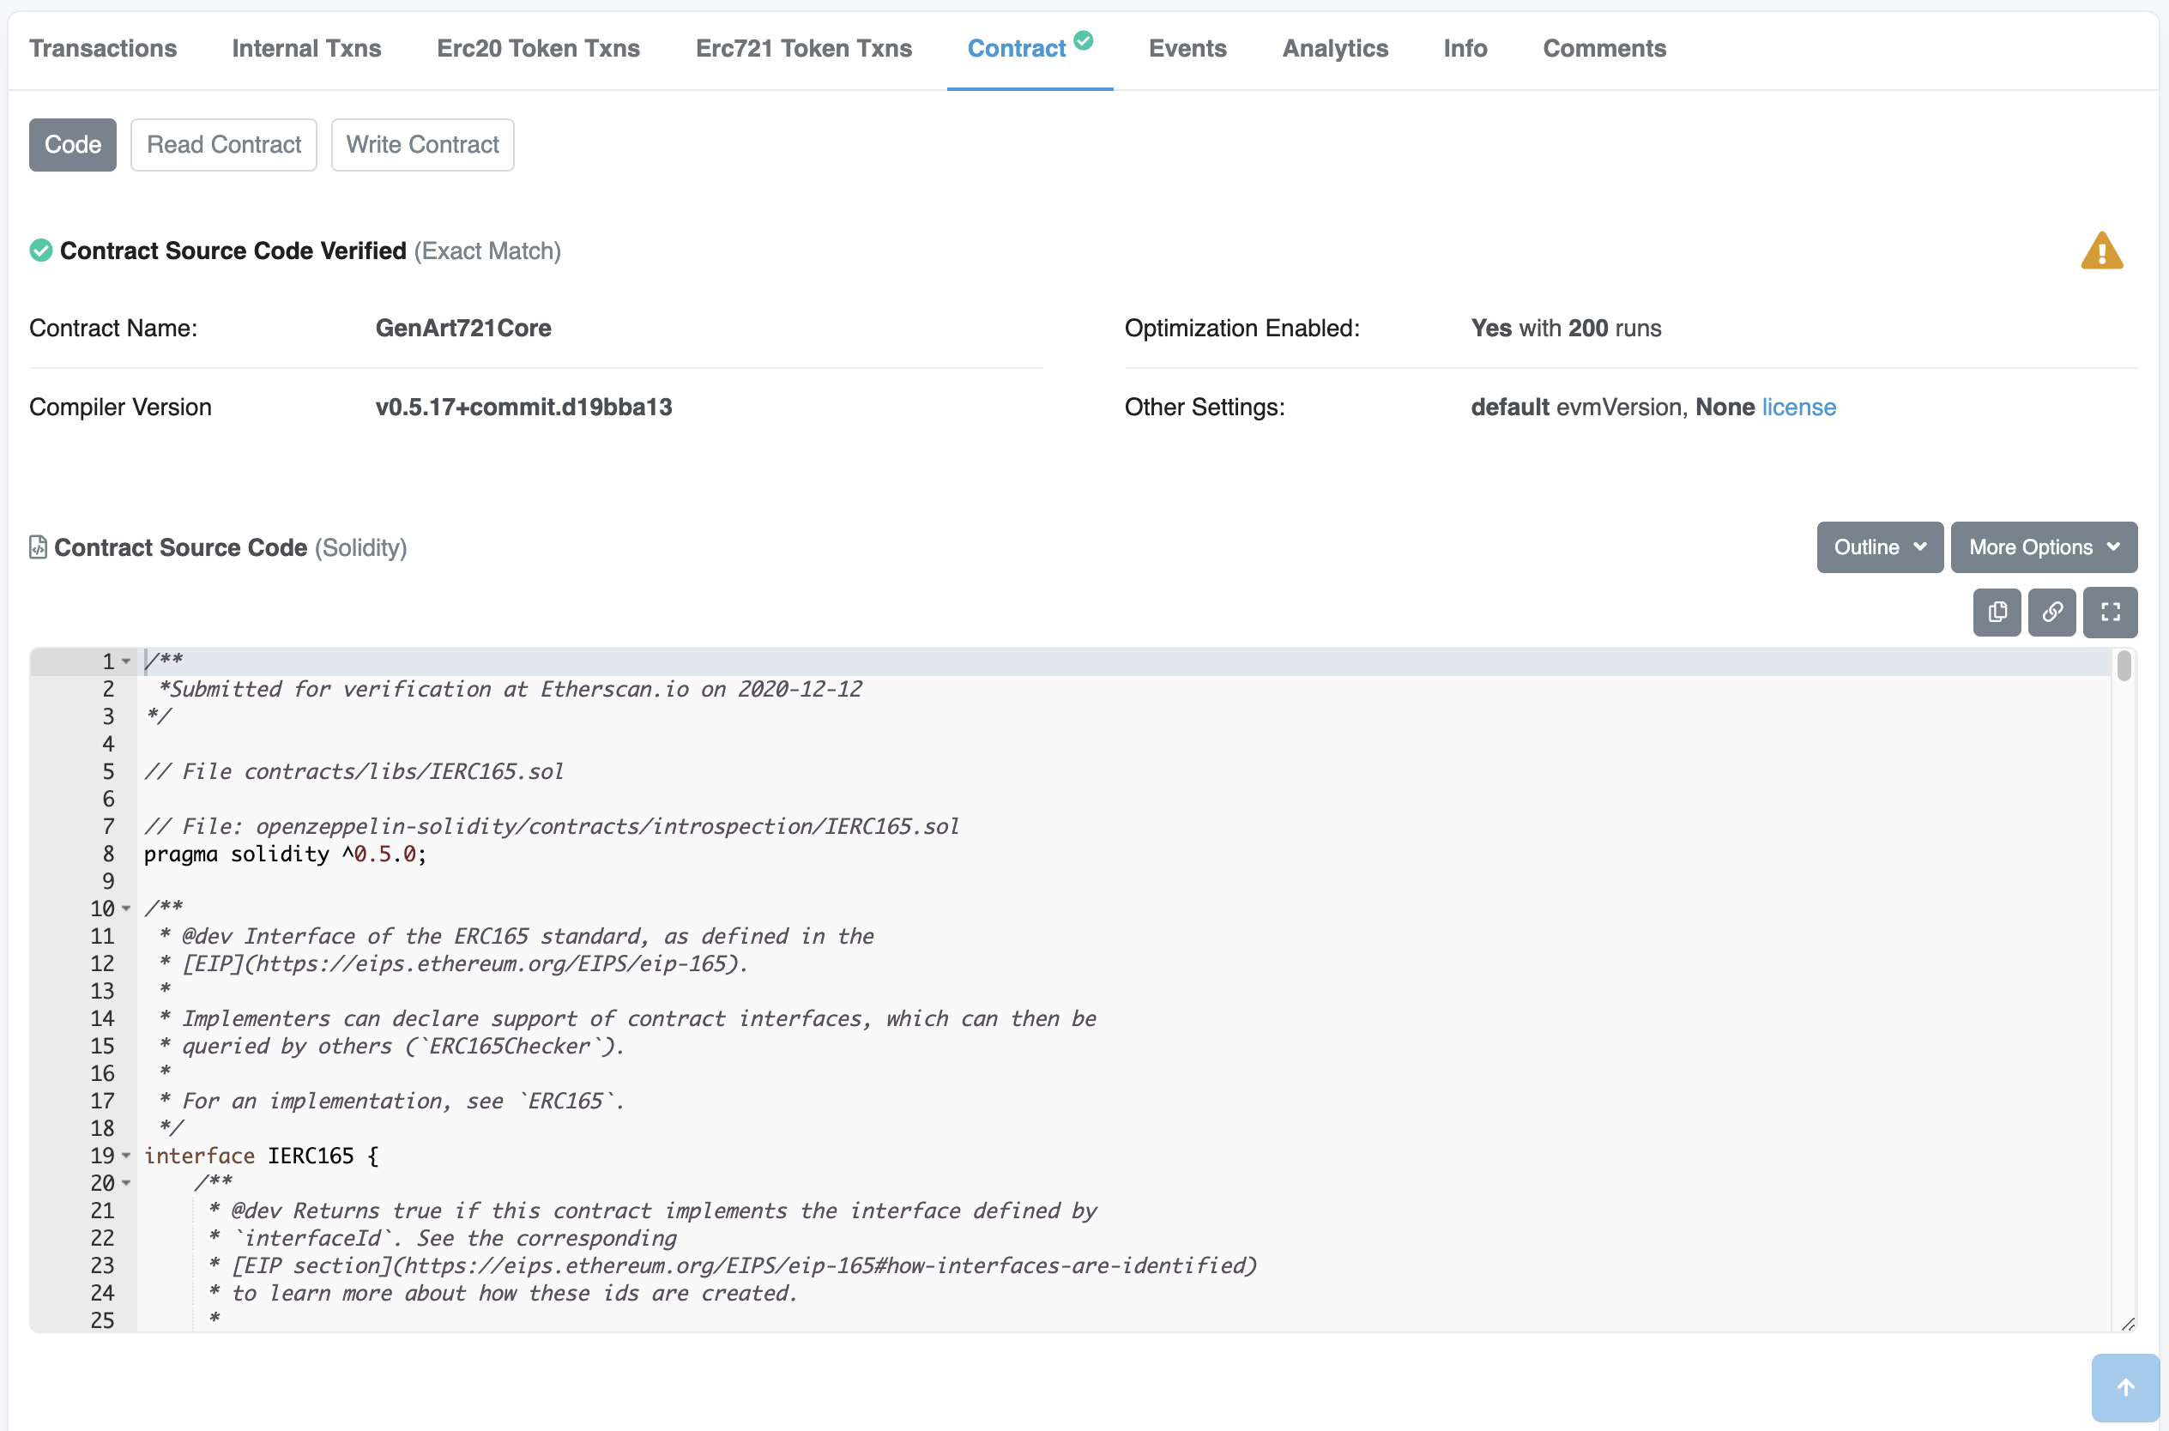This screenshot has height=1431, width=2169.
Task: Open the Internal Txns tab
Action: coord(306,48)
